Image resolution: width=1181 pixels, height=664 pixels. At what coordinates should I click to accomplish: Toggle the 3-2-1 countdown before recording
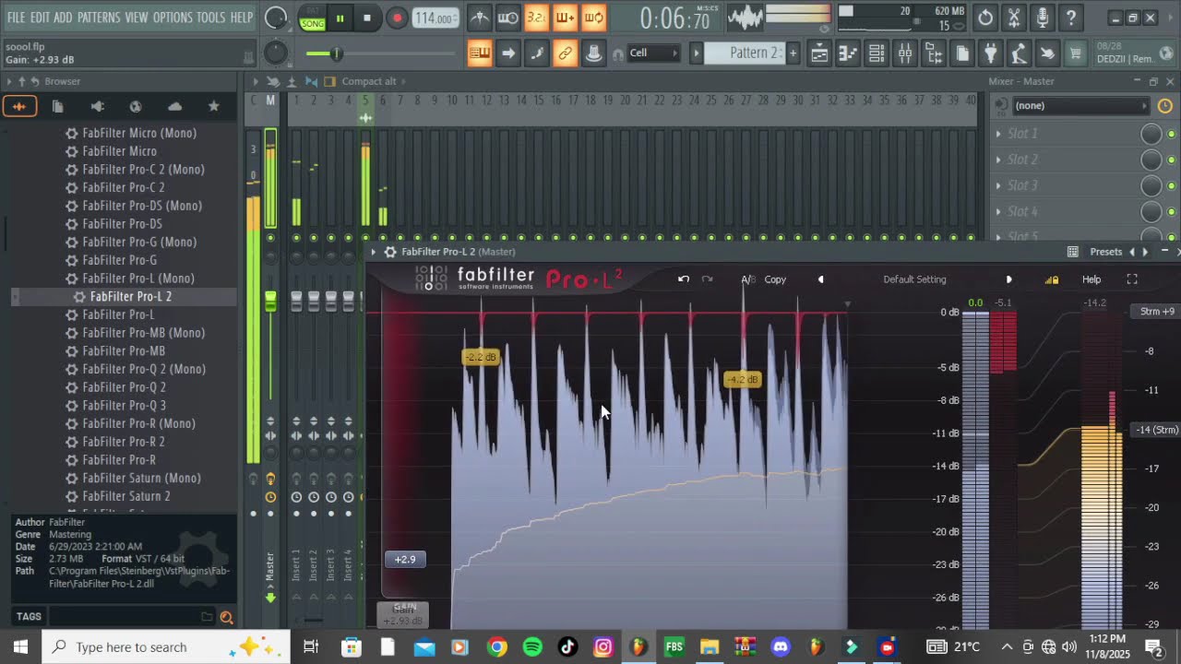tap(536, 18)
